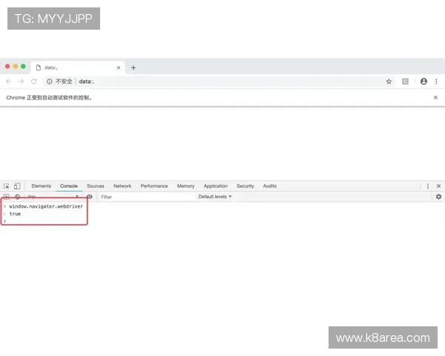
Task: Toggle the device toolbar icon
Action: [17, 186]
